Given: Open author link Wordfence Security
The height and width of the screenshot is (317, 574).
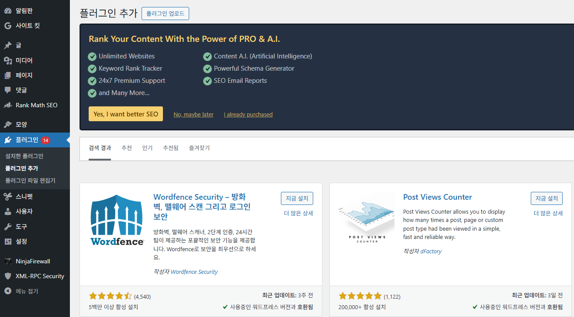Looking at the screenshot, I should point(194,272).
